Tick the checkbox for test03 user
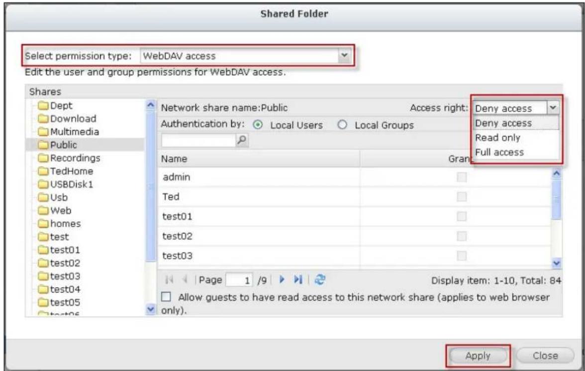This screenshot has width=585, height=371. (x=462, y=255)
